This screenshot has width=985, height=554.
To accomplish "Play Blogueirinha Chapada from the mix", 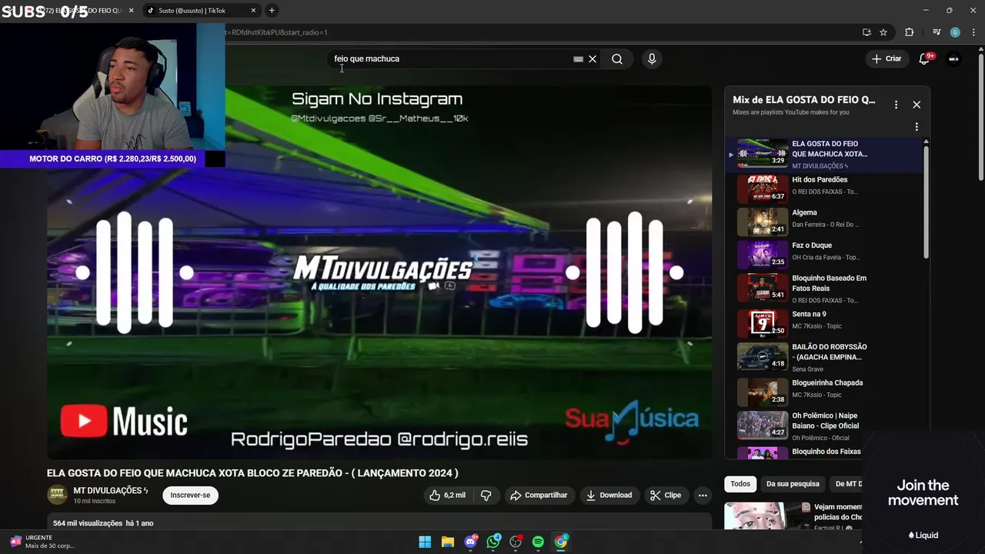I will pos(823,391).
